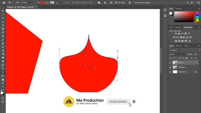Select the Clone Stamp tool
Image resolution: width=201 pixels, height=113 pixels.
[3, 43]
